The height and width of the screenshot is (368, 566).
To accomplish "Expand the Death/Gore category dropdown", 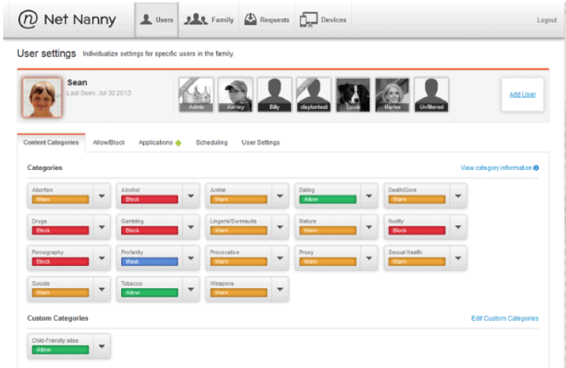I will [458, 196].
